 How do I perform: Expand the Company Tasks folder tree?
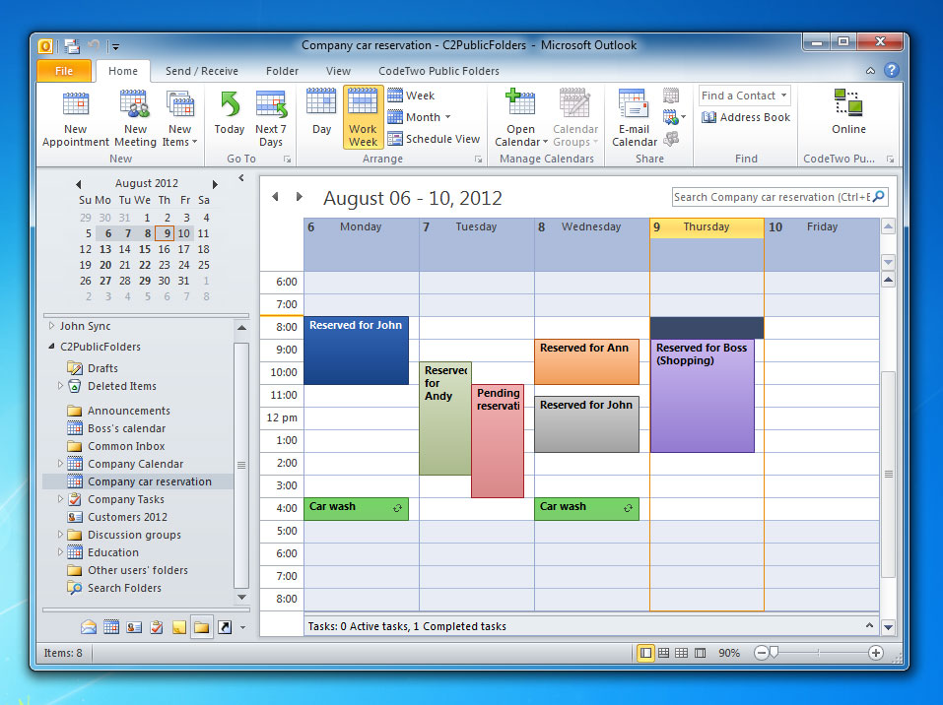point(60,499)
